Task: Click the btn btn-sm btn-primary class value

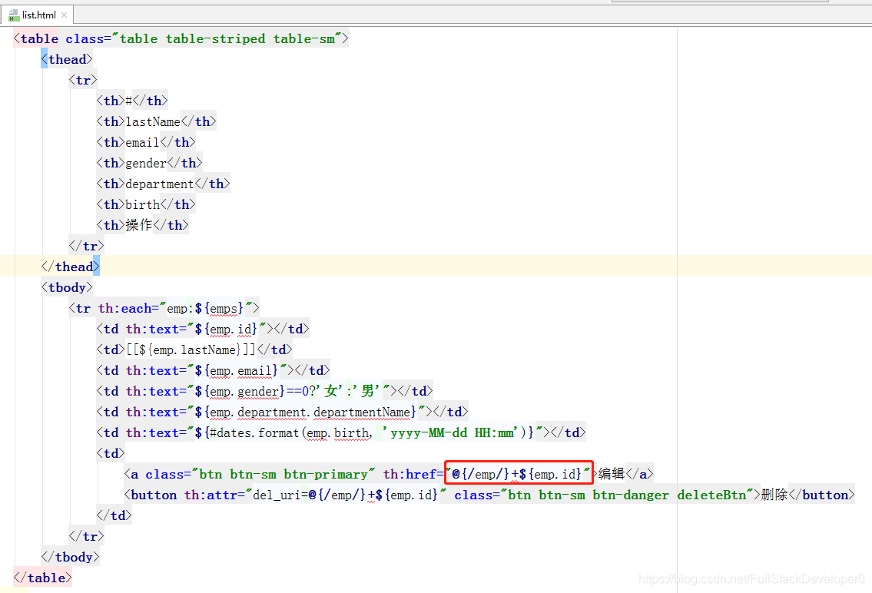Action: pos(283,474)
